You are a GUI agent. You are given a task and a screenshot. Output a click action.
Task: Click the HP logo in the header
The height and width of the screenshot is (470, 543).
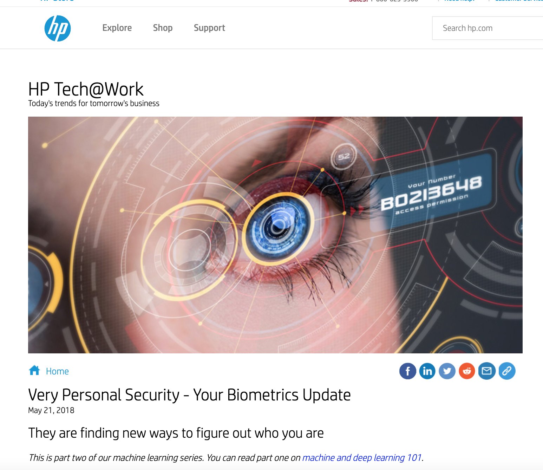(x=58, y=28)
